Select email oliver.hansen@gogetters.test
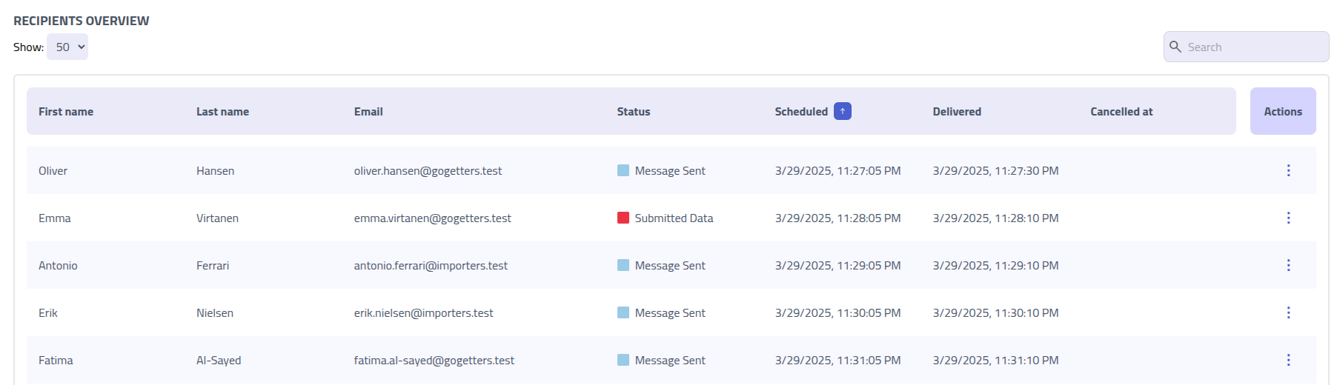Viewport: 1340px width, 385px height. pos(428,171)
